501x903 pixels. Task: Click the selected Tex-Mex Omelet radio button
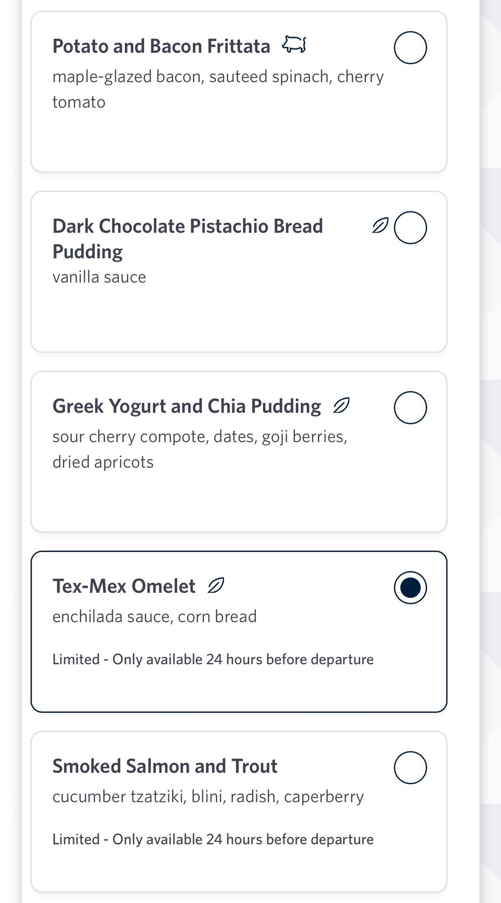(410, 587)
